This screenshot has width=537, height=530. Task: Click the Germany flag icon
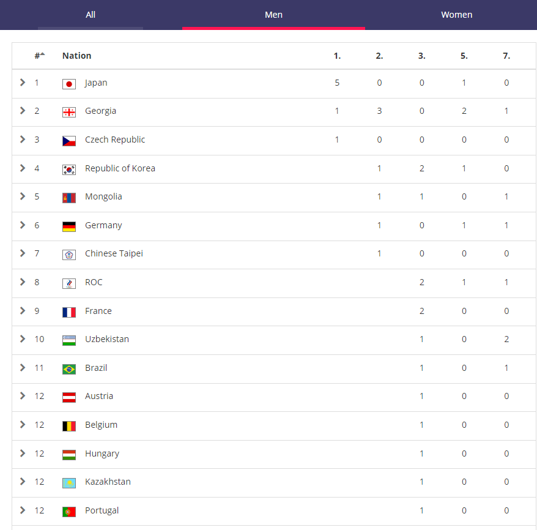(69, 226)
